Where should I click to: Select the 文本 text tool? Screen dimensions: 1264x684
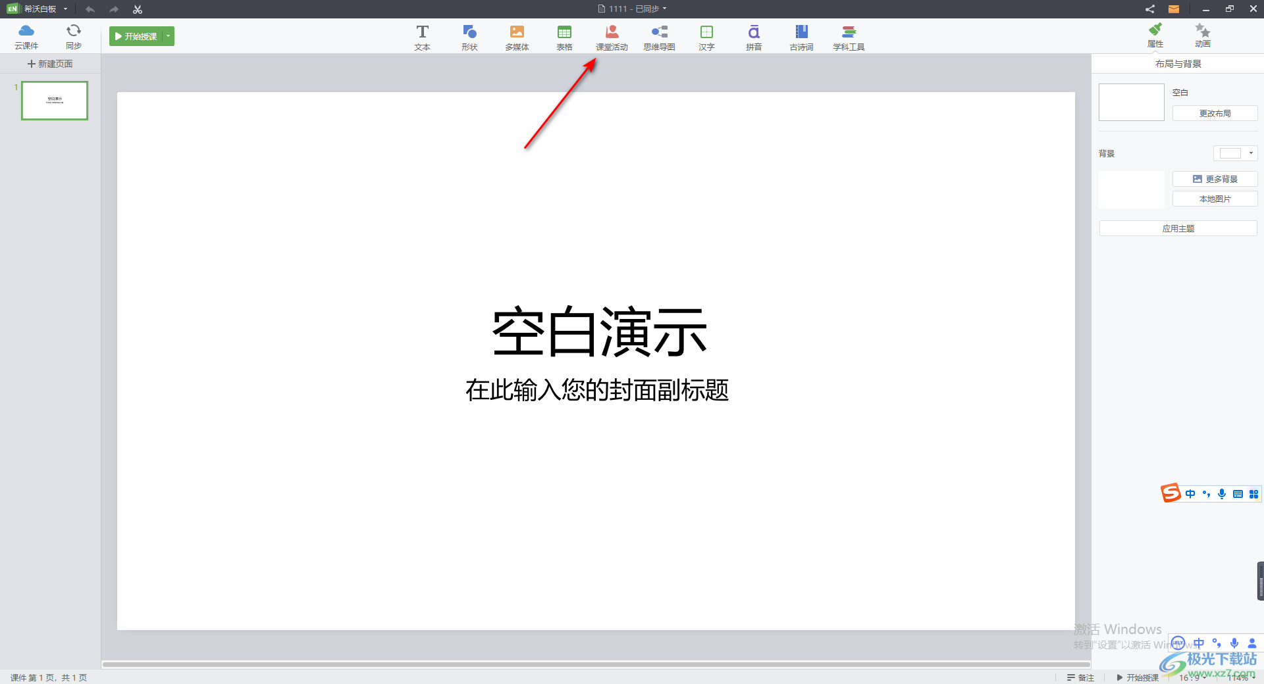422,37
